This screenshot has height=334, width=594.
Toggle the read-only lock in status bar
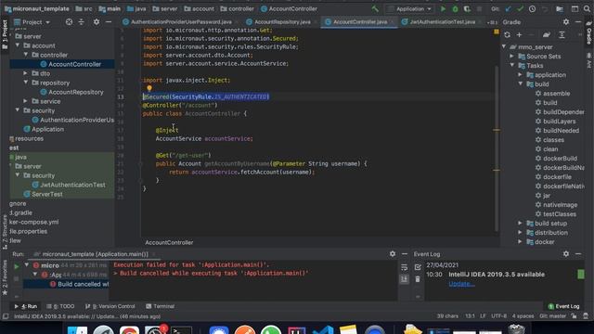tap(575, 315)
